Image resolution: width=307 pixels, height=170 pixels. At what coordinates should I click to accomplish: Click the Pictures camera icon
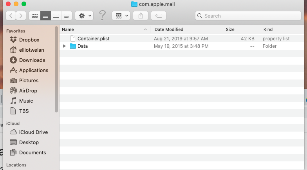pyautogui.click(x=13, y=80)
